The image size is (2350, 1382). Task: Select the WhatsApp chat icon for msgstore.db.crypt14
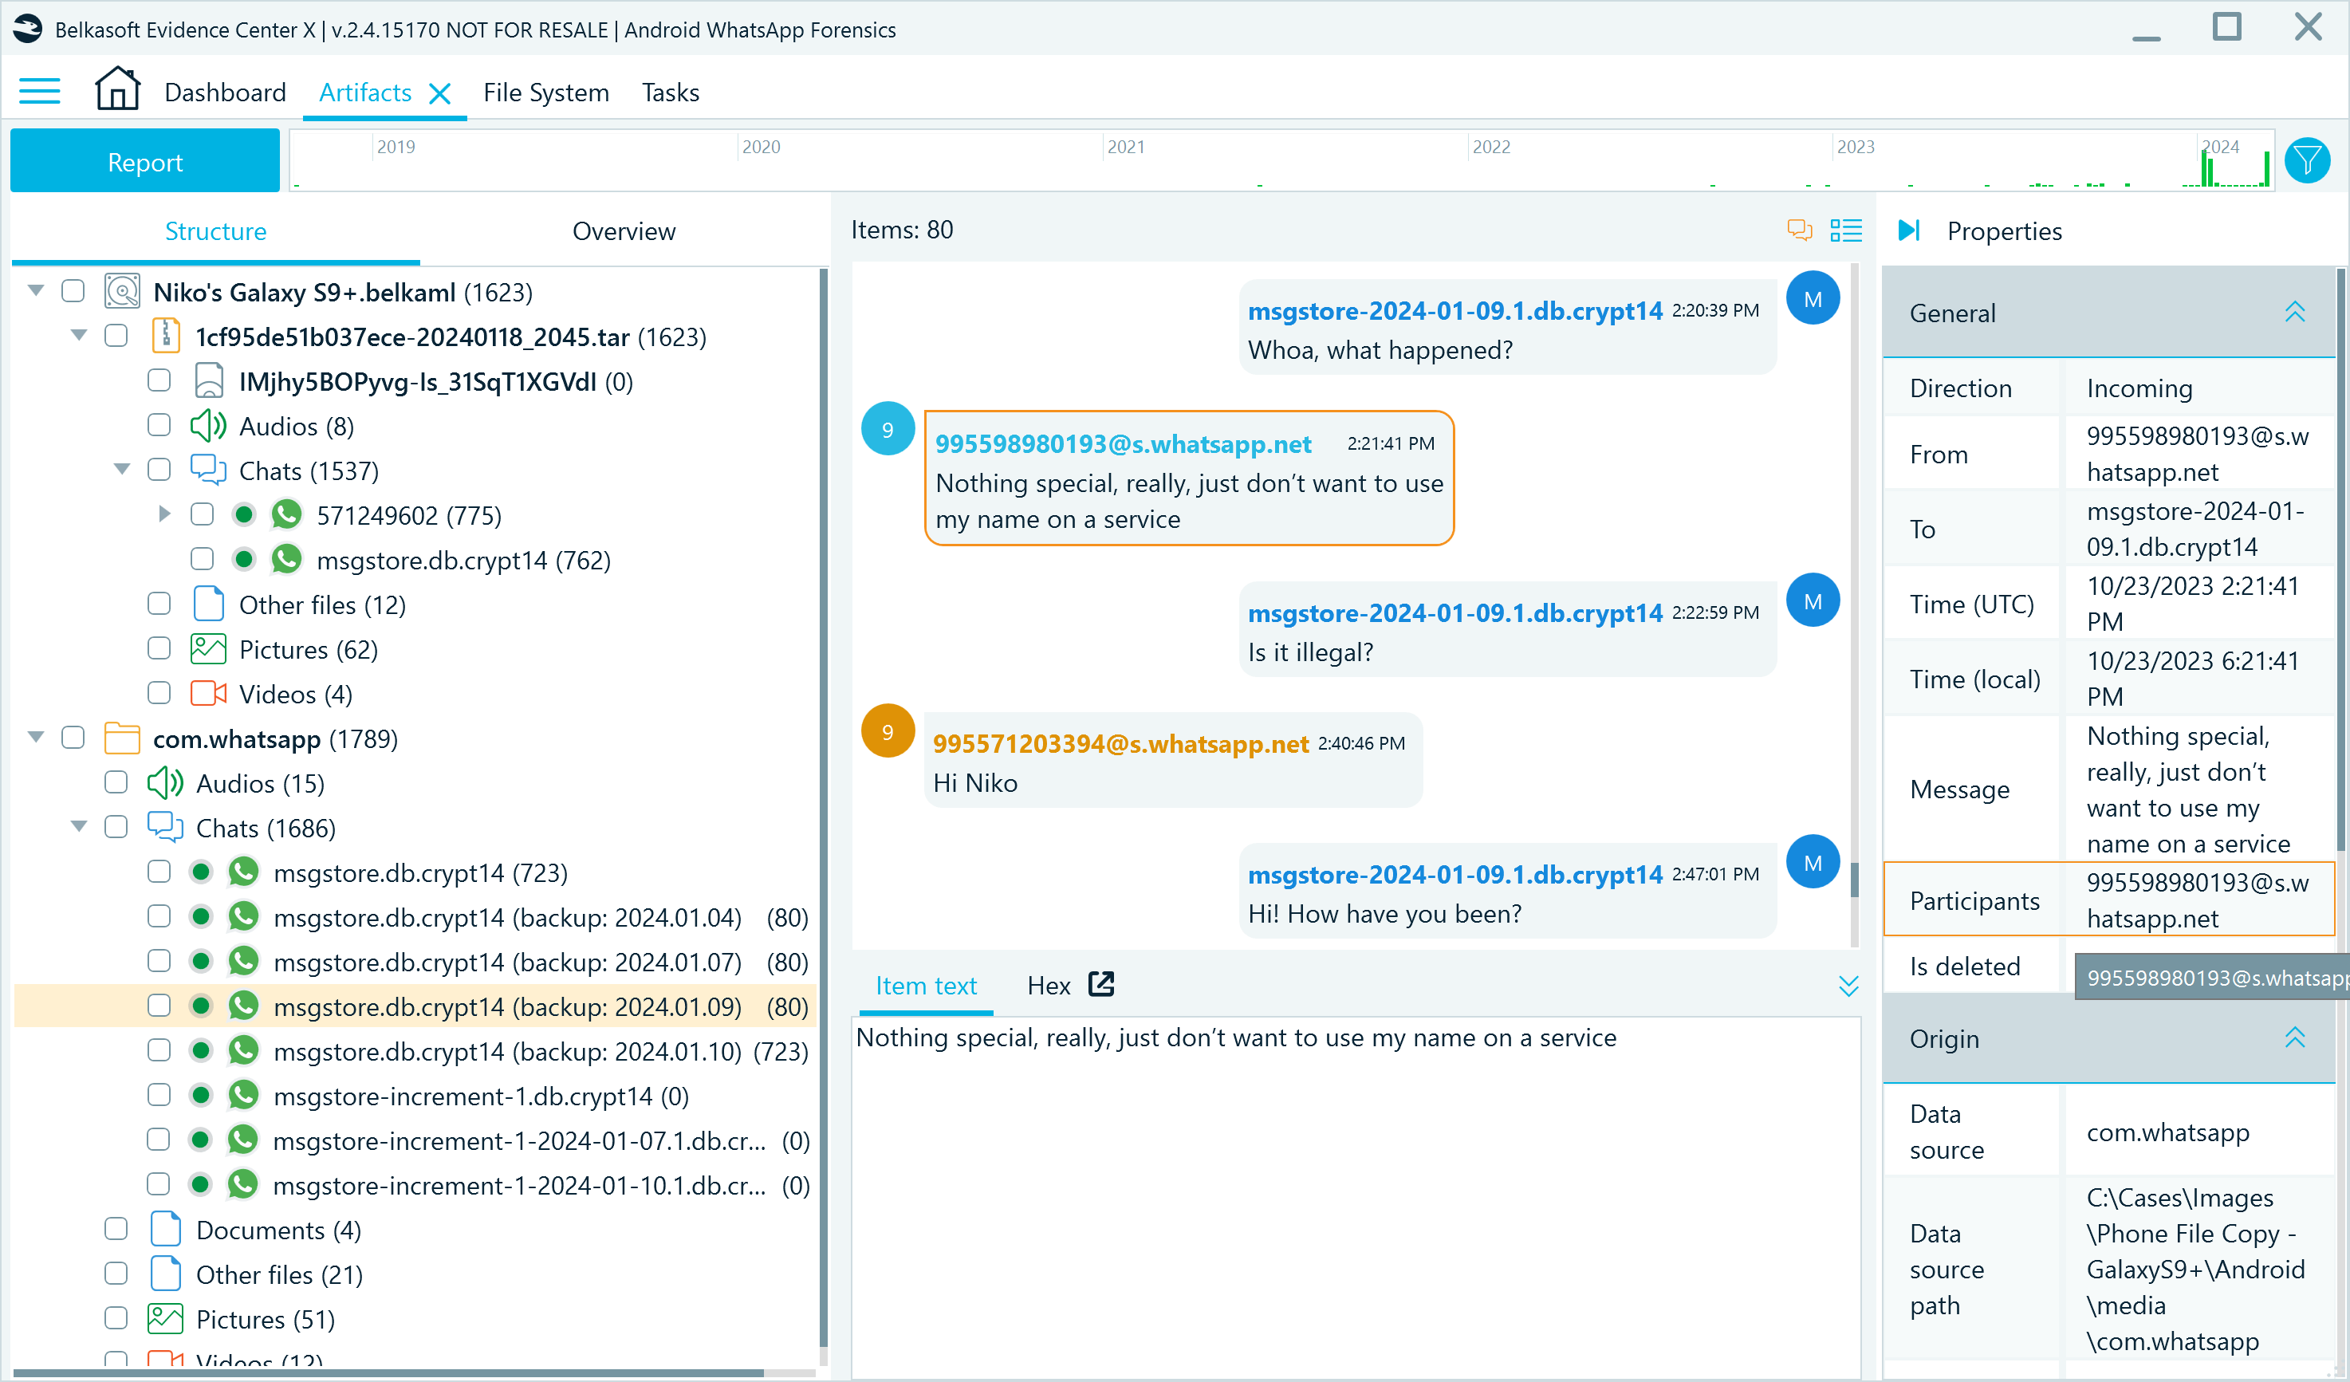pos(248,872)
